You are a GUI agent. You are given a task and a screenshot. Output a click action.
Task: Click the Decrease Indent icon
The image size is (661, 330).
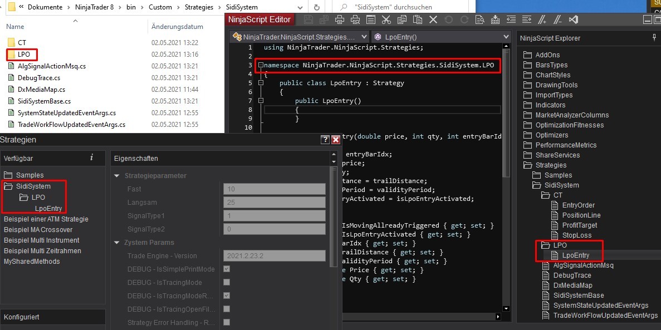coord(511,19)
